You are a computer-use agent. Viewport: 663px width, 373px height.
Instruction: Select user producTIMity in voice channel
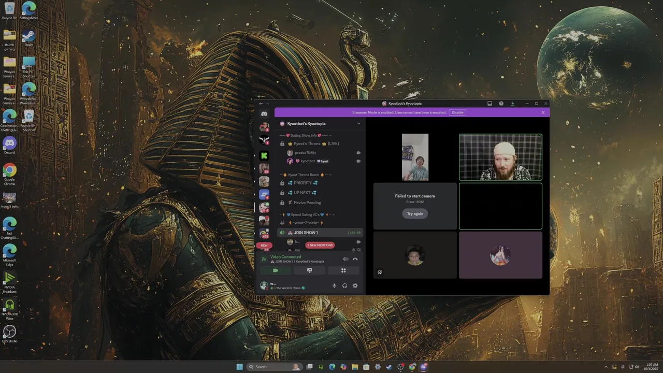click(324, 153)
